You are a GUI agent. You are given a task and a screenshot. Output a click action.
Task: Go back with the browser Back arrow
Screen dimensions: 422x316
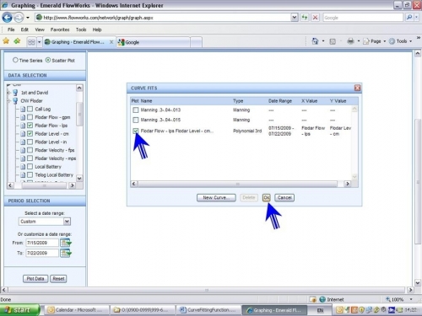(x=7, y=18)
